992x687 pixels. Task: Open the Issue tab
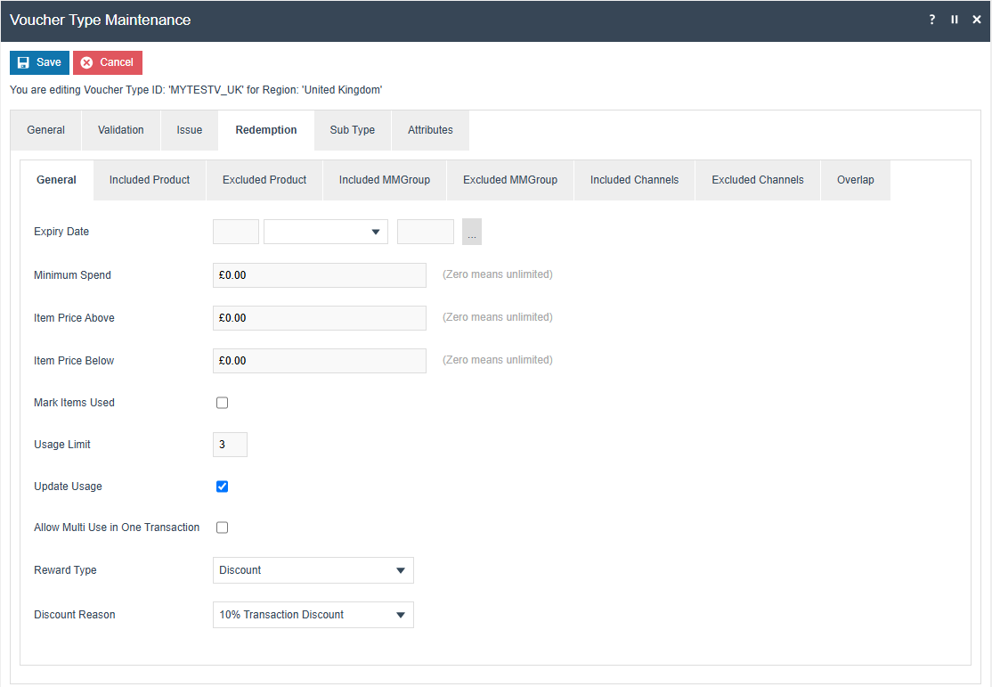(x=189, y=130)
